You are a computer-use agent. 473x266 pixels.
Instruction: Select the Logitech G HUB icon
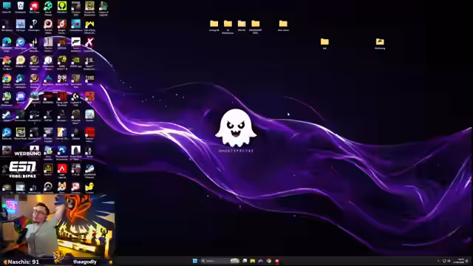(x=75, y=98)
